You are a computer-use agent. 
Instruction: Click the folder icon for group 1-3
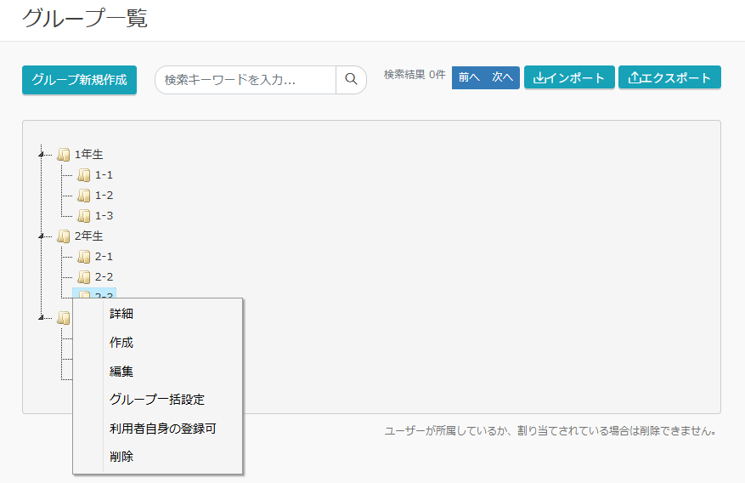[x=84, y=216]
